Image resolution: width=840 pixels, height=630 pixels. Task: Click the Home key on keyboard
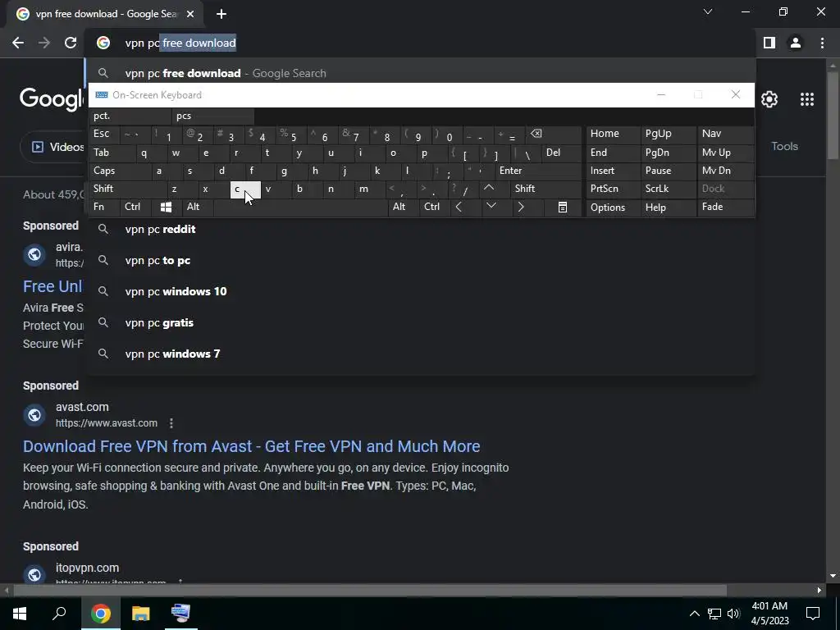613,134
